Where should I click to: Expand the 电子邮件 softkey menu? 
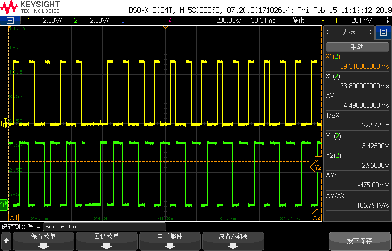point(170,241)
